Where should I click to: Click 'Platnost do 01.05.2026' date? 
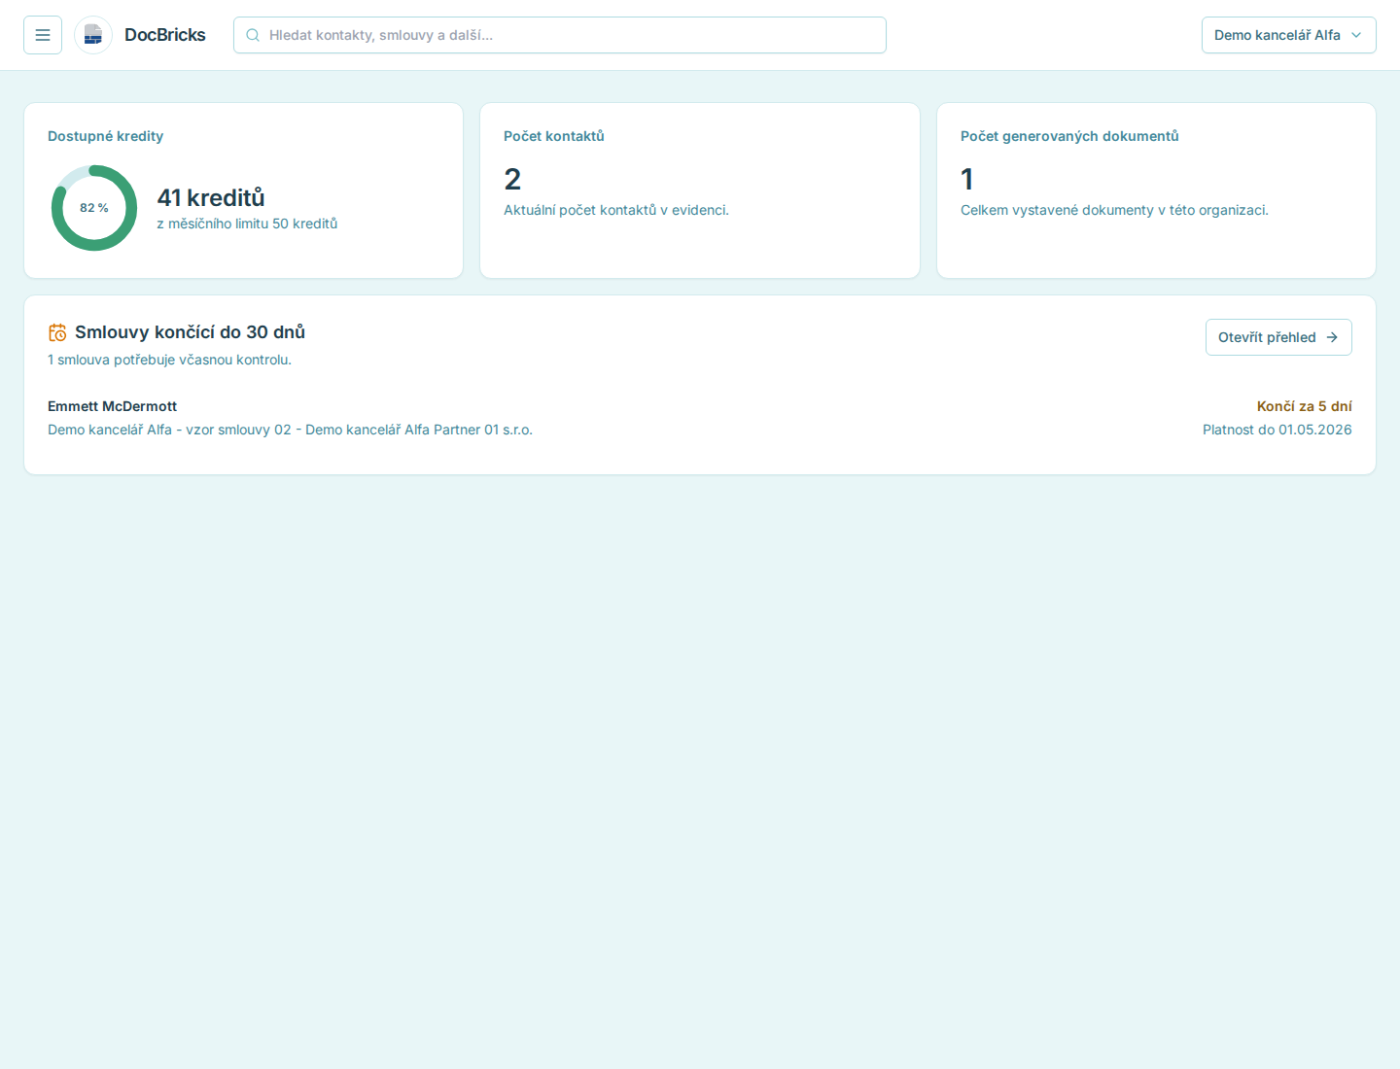pos(1277,430)
